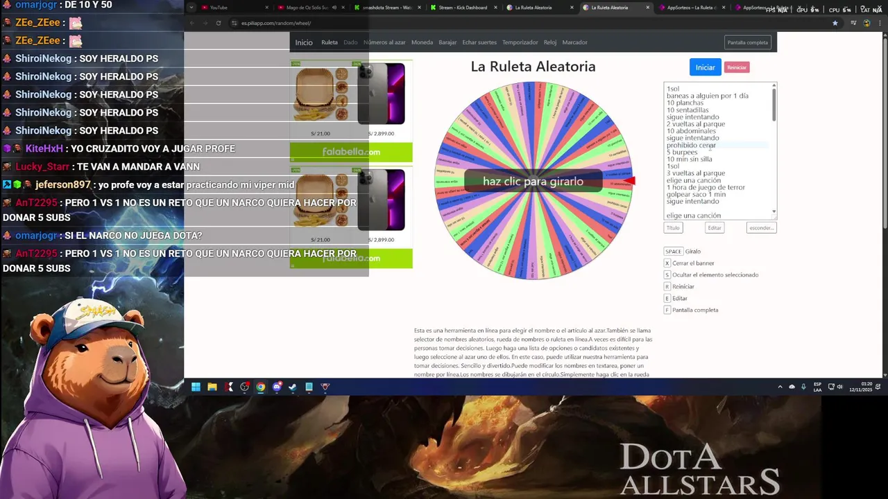Click the F Pantalla completa shortcut key
The image size is (888, 499).
coord(667,310)
